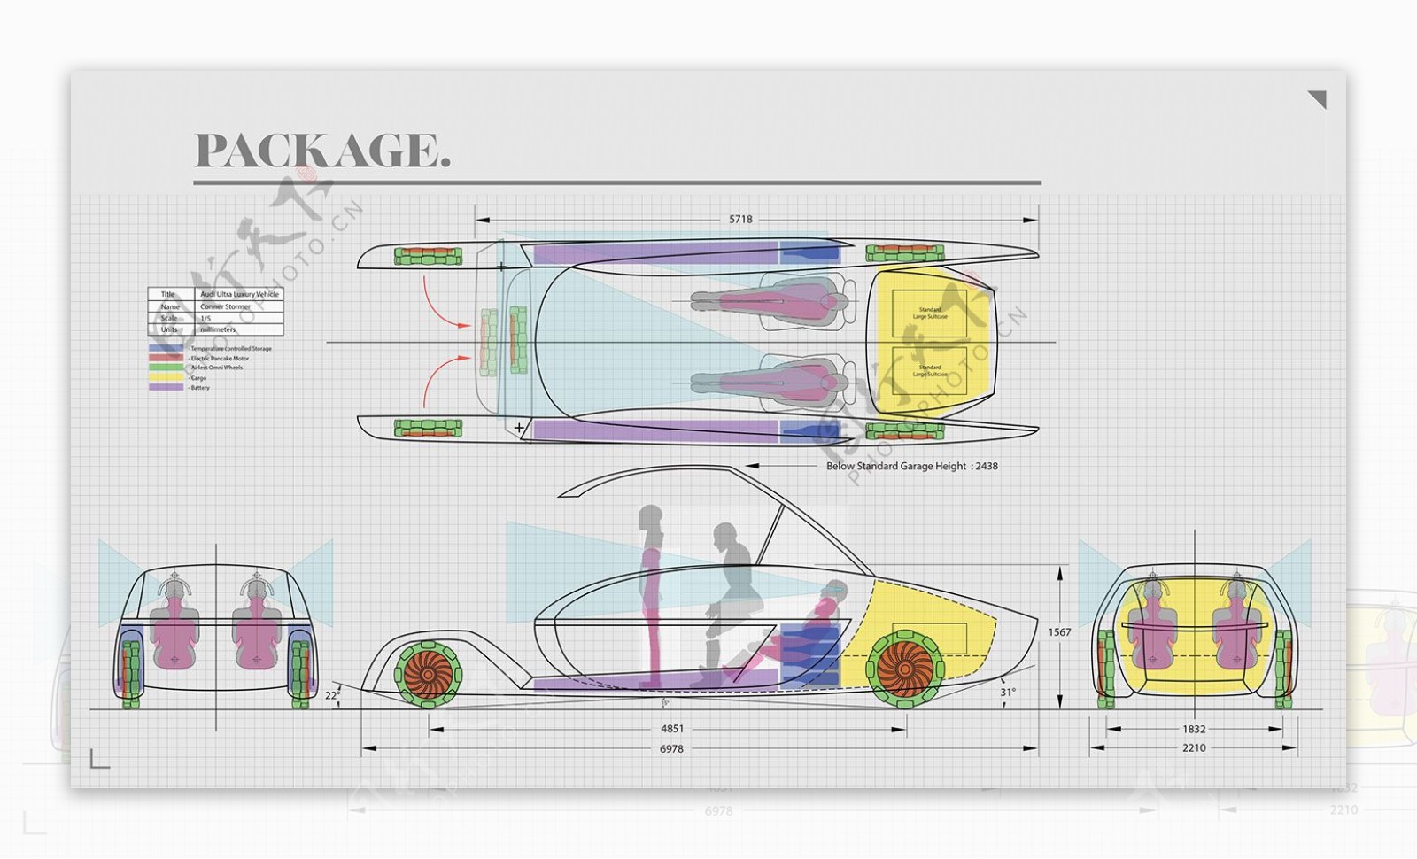This screenshot has width=1417, height=859.
Task: Click the 'Below Standard Garage Height : 2438' note
Action: tap(912, 466)
